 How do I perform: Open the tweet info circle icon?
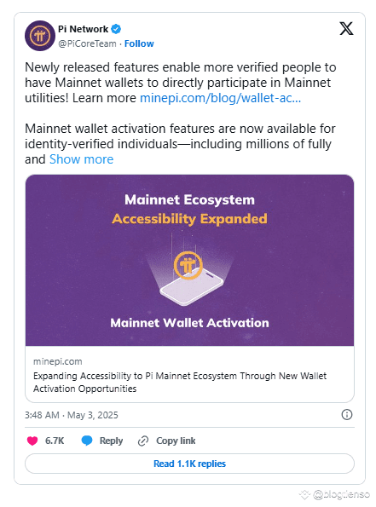tap(347, 414)
